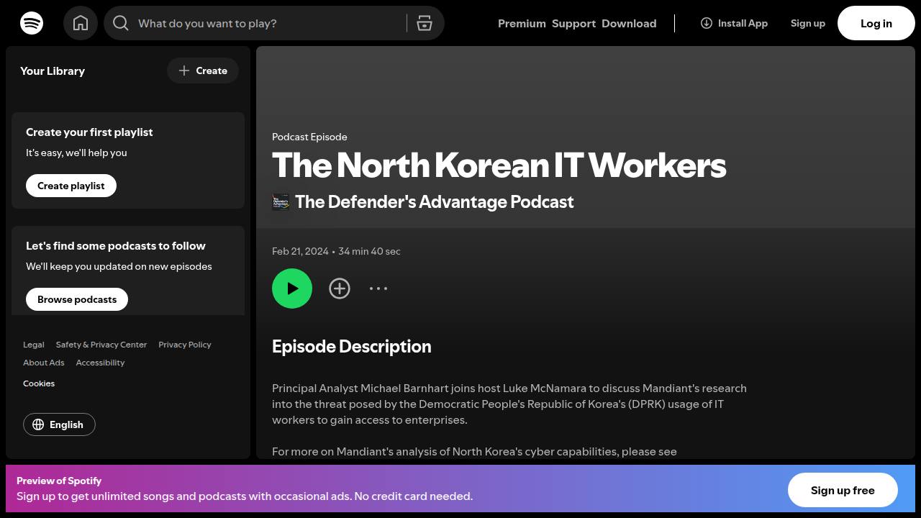Click the Log in button
Viewport: 921px width, 518px height.
pyautogui.click(x=876, y=23)
